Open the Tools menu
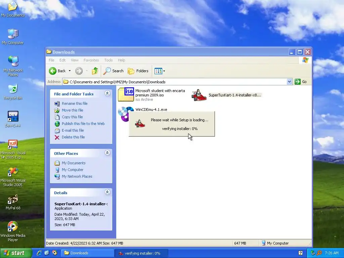Screen dimensions: 344x258 click(109, 60)
